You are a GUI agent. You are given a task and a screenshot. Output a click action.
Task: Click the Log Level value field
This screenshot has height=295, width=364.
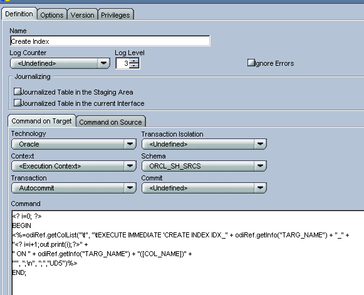(x=122, y=63)
